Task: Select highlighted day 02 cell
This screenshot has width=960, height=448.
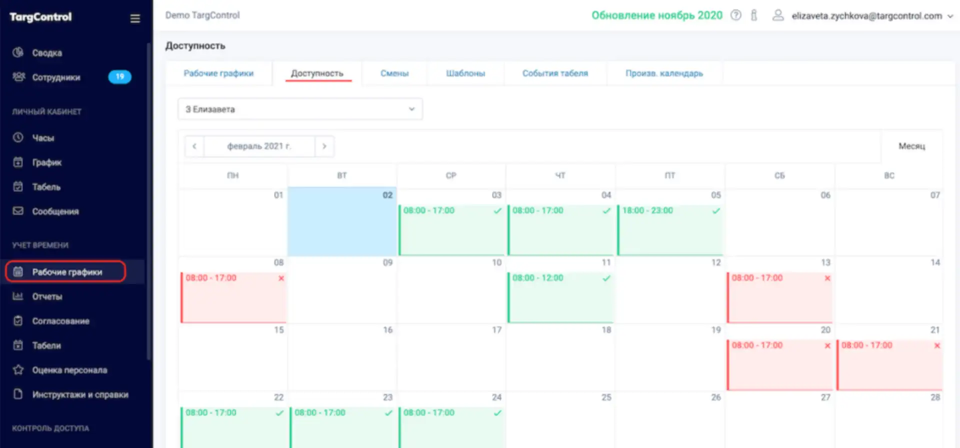Action: point(342,221)
